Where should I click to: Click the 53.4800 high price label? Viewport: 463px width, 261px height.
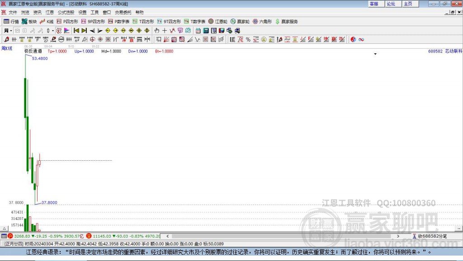[x=40, y=58]
